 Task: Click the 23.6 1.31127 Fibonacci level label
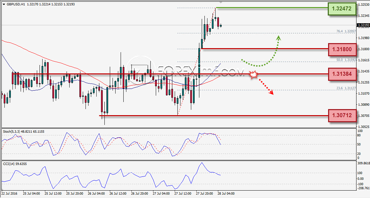tap(346, 88)
